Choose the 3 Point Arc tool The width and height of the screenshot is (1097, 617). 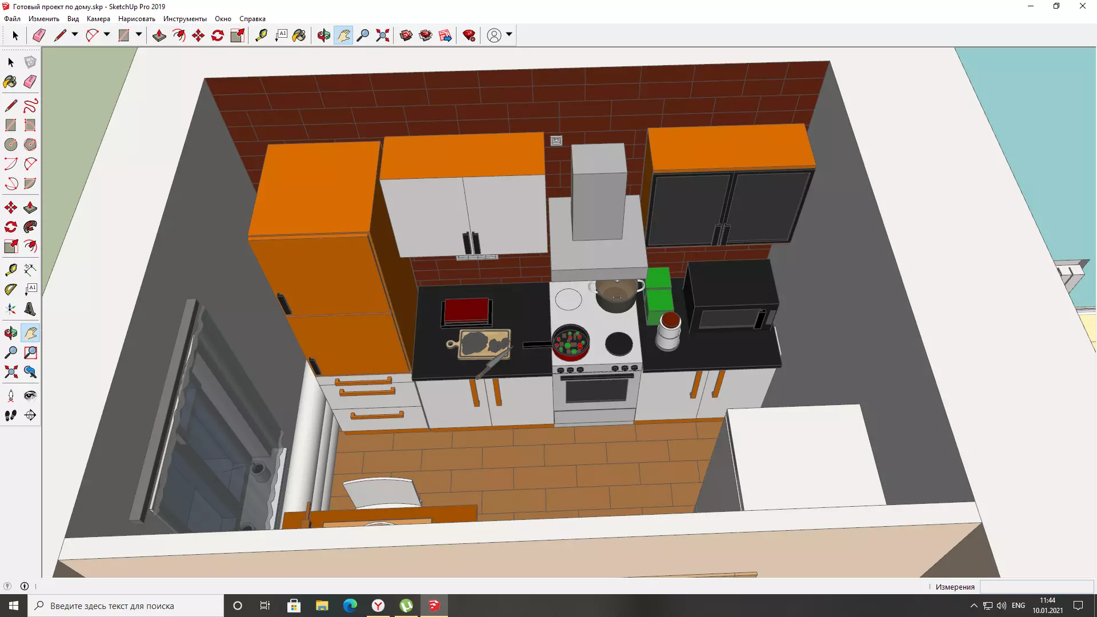11,183
